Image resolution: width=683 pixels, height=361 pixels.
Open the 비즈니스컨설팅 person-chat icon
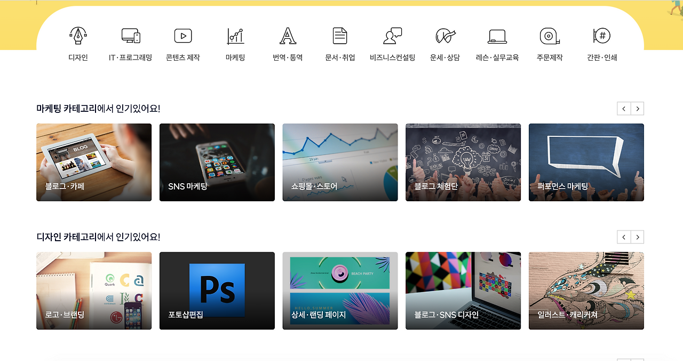pos(392,36)
